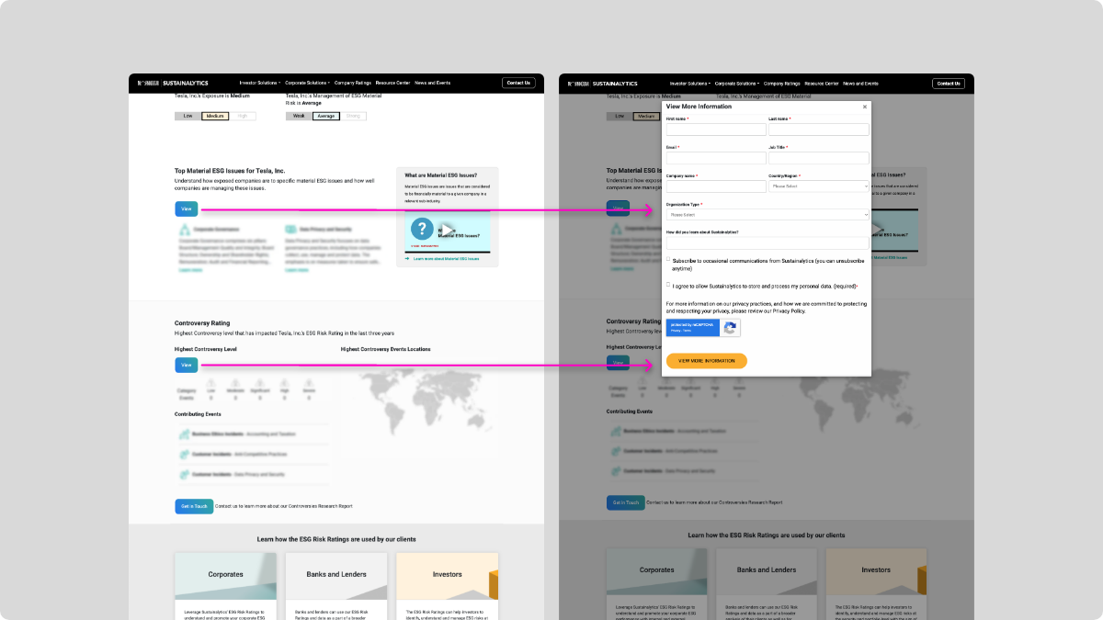Click the Job Title field in the dialog
The image size is (1103, 620).
(819, 158)
